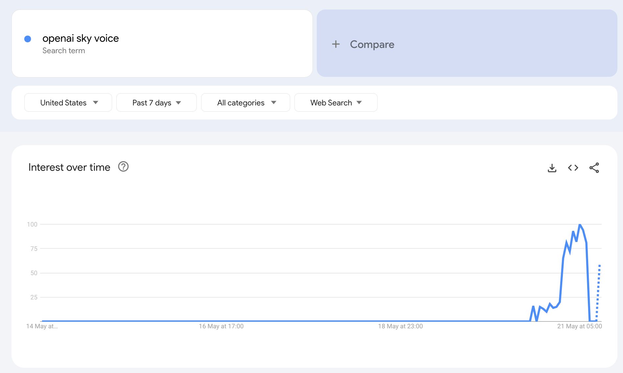Viewport: 623px width, 373px height.
Task: Click the United States dropdown arrow
Action: point(95,102)
